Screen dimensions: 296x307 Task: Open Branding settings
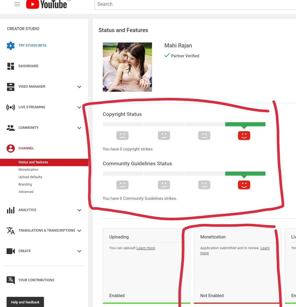pyautogui.click(x=25, y=184)
